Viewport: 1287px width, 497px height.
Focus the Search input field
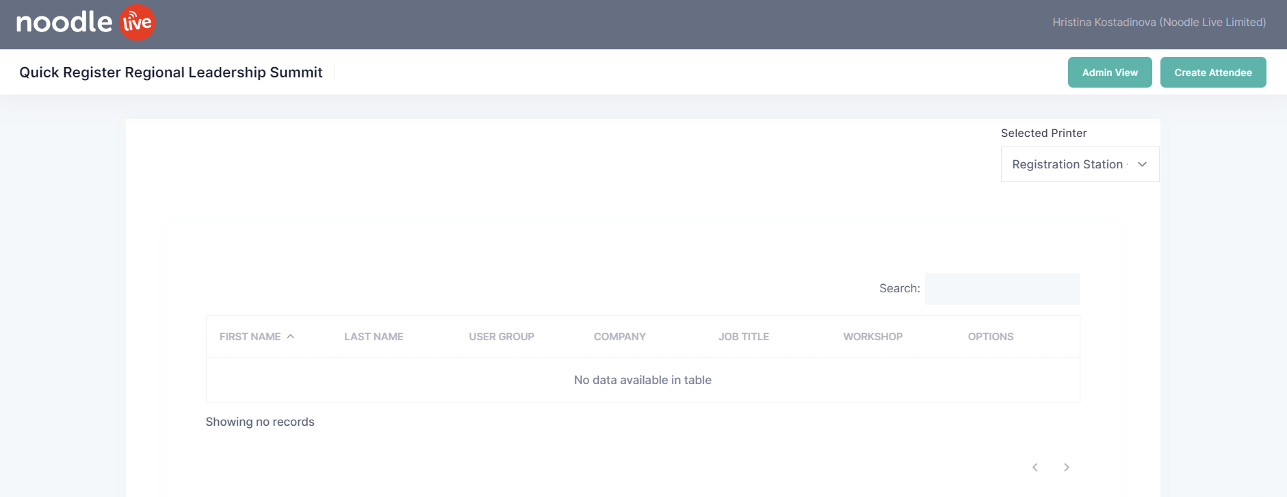1002,289
